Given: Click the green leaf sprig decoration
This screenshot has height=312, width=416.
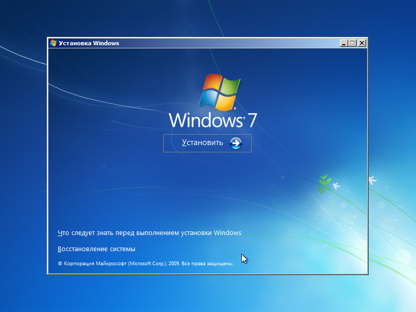Looking at the screenshot, I should tap(324, 183).
